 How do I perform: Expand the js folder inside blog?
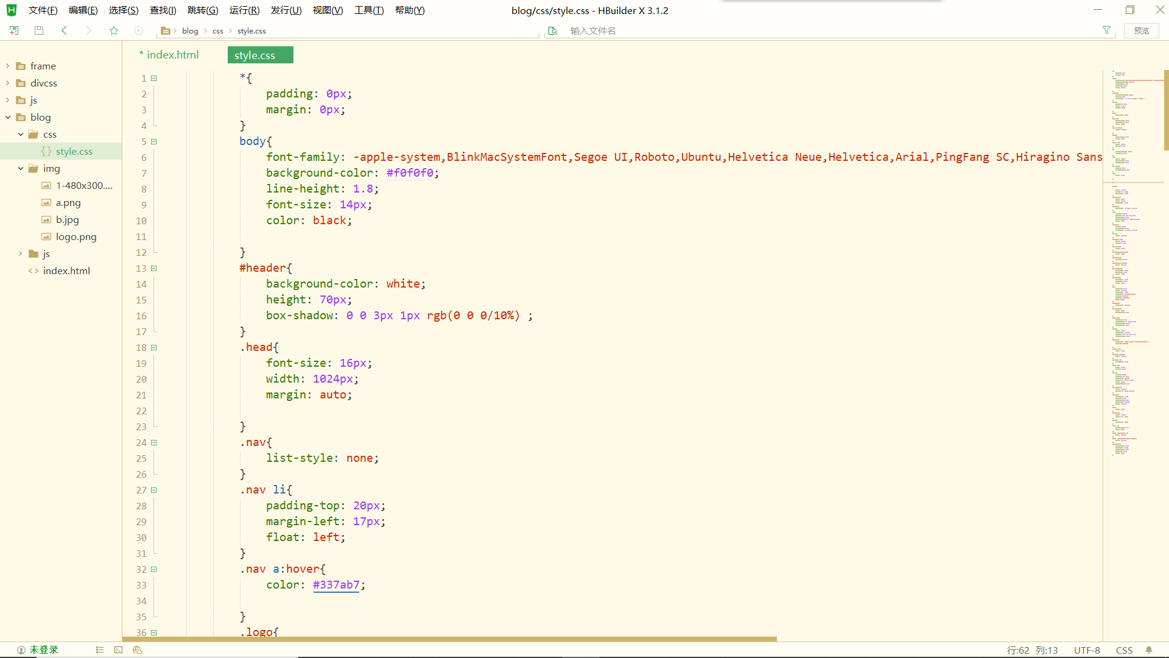(x=20, y=253)
